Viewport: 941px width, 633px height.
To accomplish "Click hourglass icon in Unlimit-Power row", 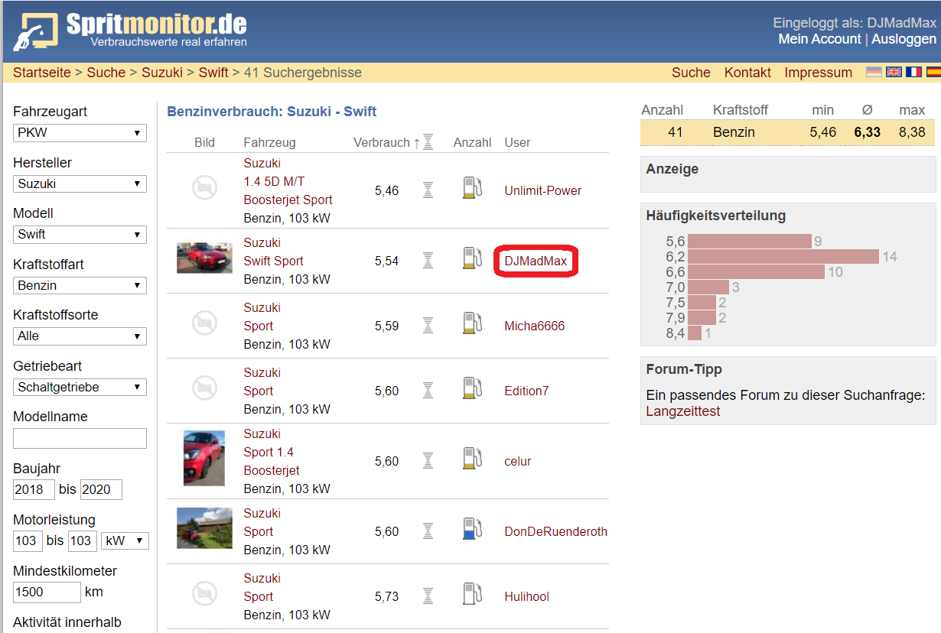I will [x=428, y=190].
